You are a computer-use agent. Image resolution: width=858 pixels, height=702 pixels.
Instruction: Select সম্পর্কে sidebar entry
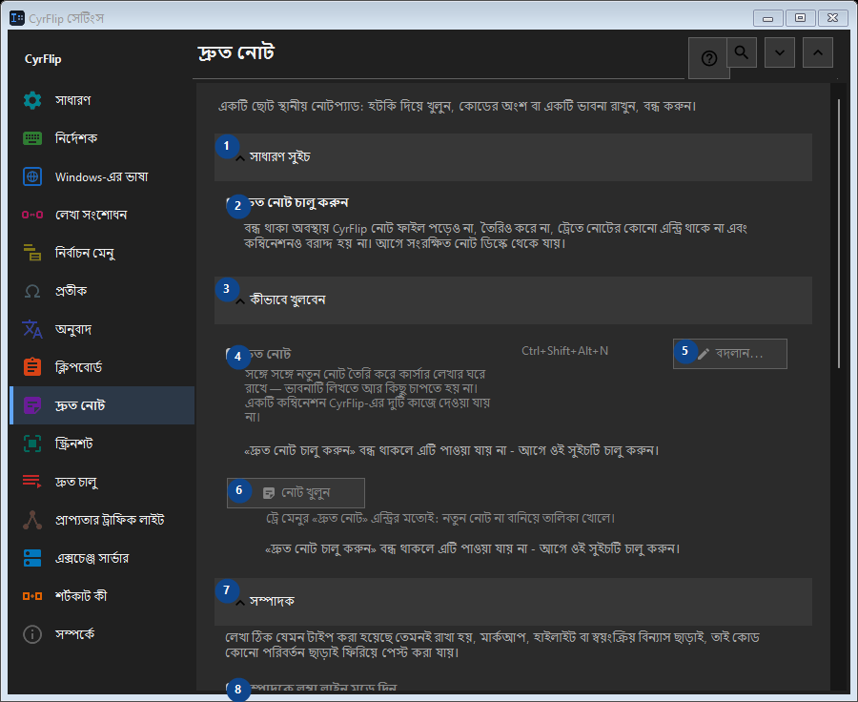pos(102,634)
